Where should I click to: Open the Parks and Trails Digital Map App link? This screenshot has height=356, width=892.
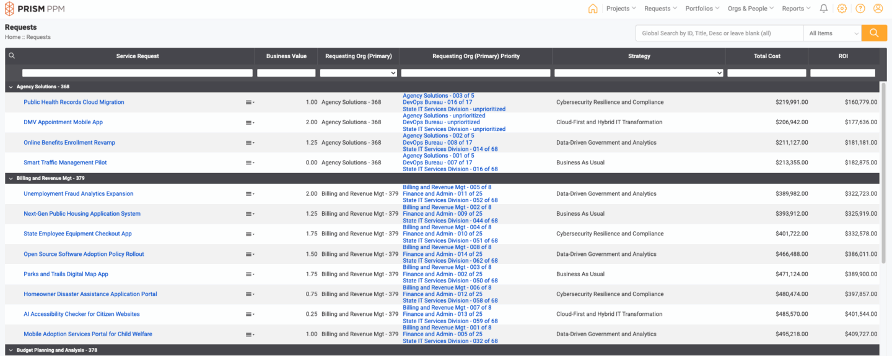click(x=66, y=274)
